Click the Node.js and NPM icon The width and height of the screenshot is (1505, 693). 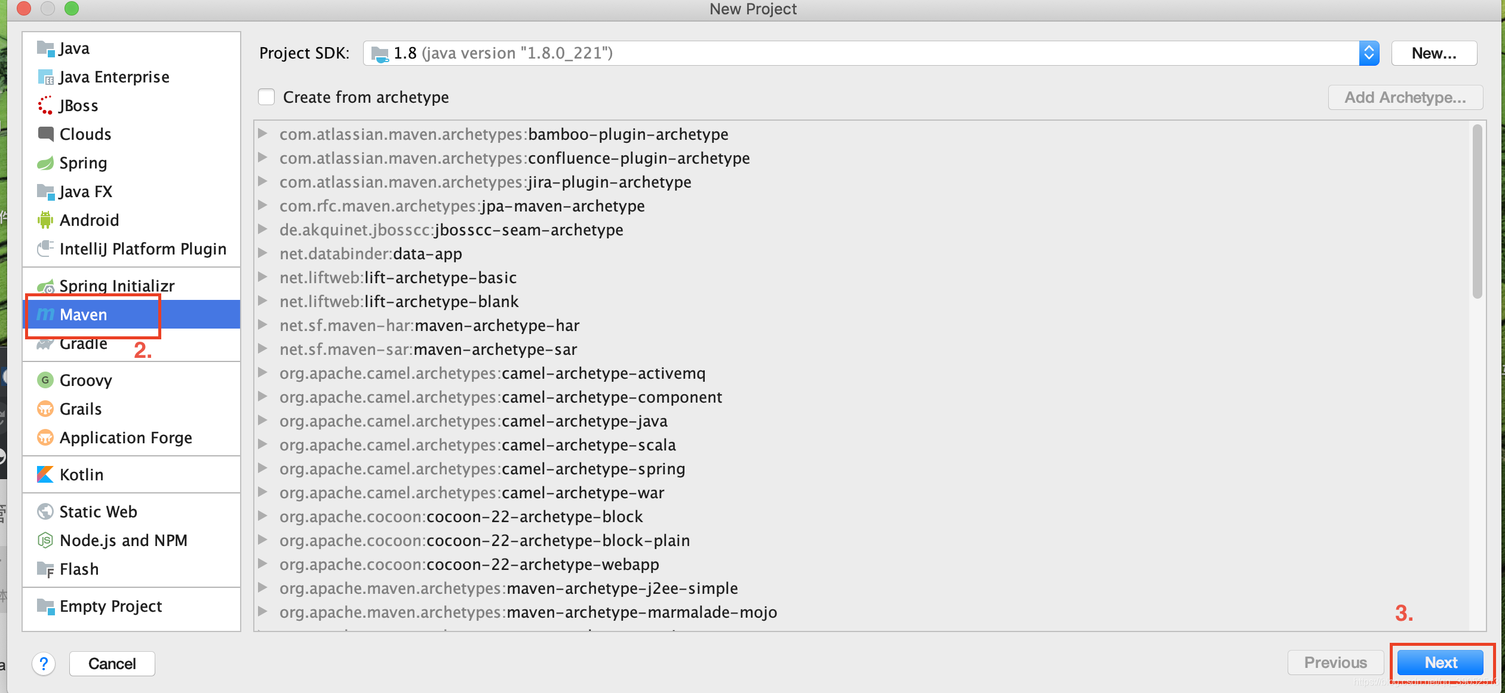click(x=45, y=541)
